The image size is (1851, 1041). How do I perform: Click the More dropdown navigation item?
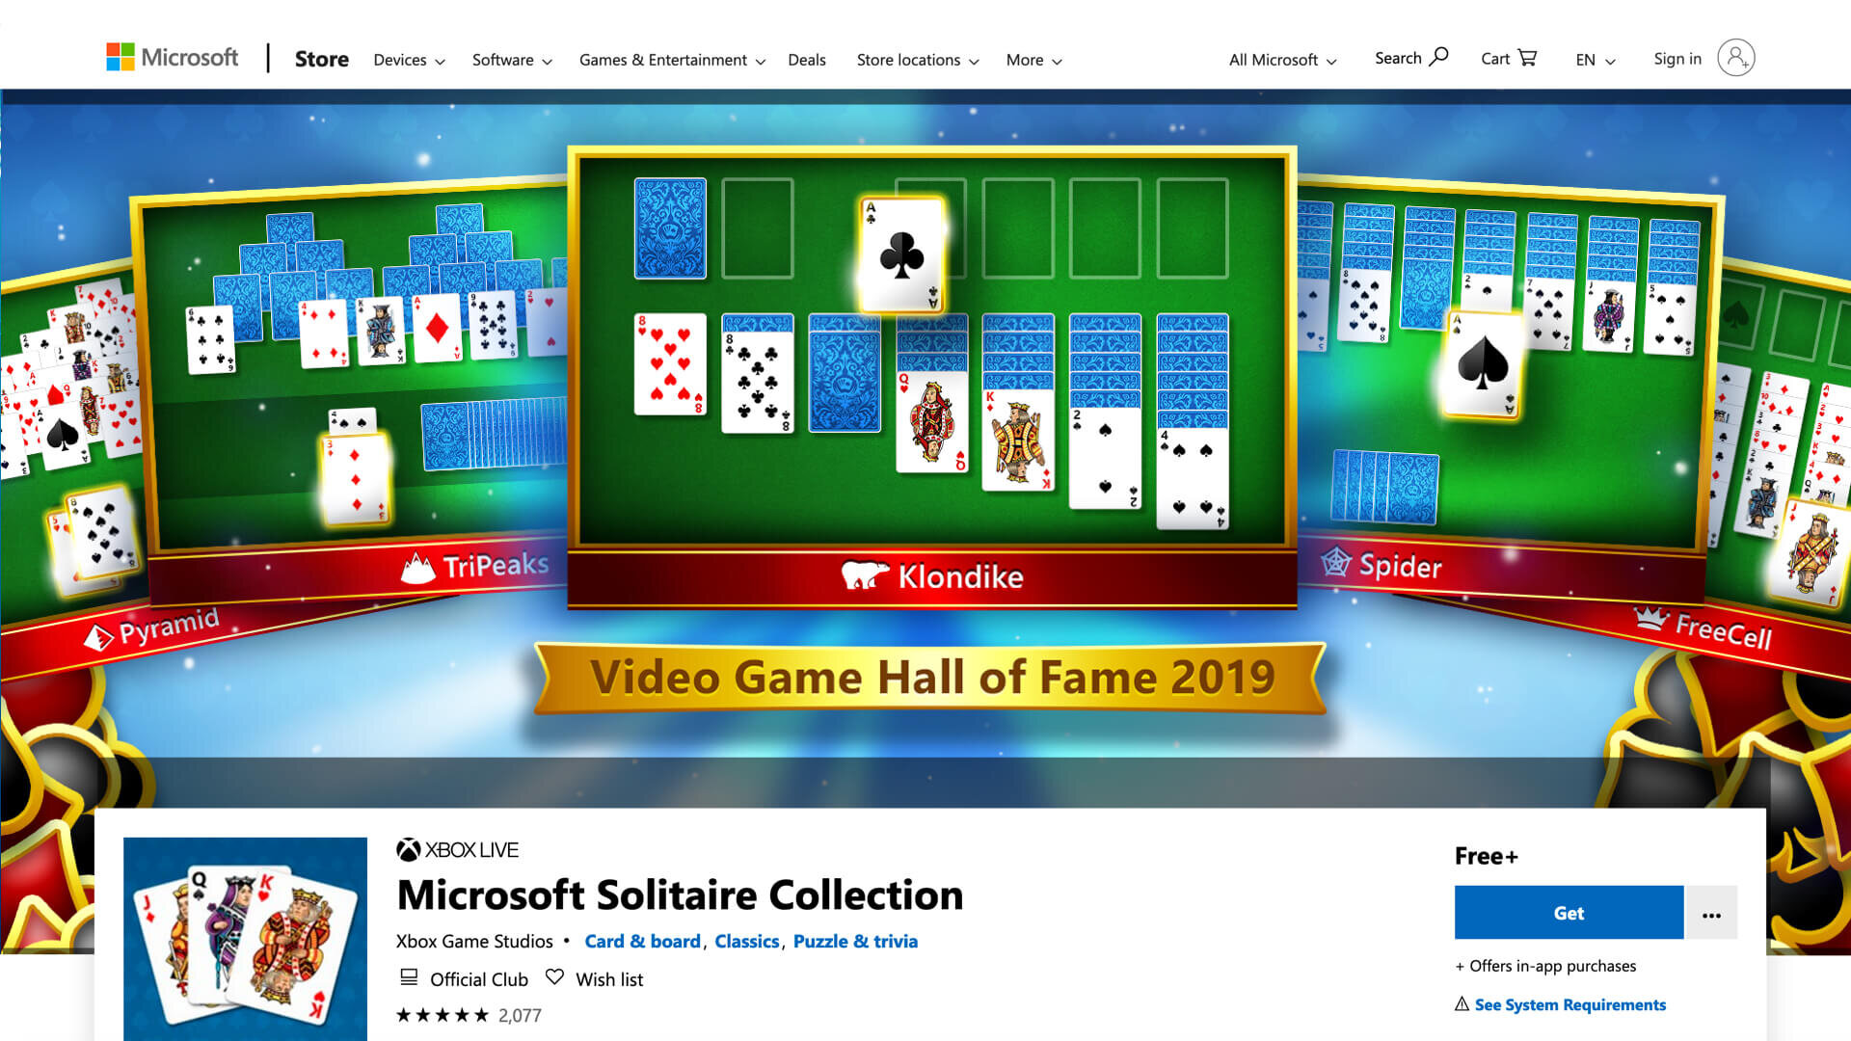point(1034,59)
